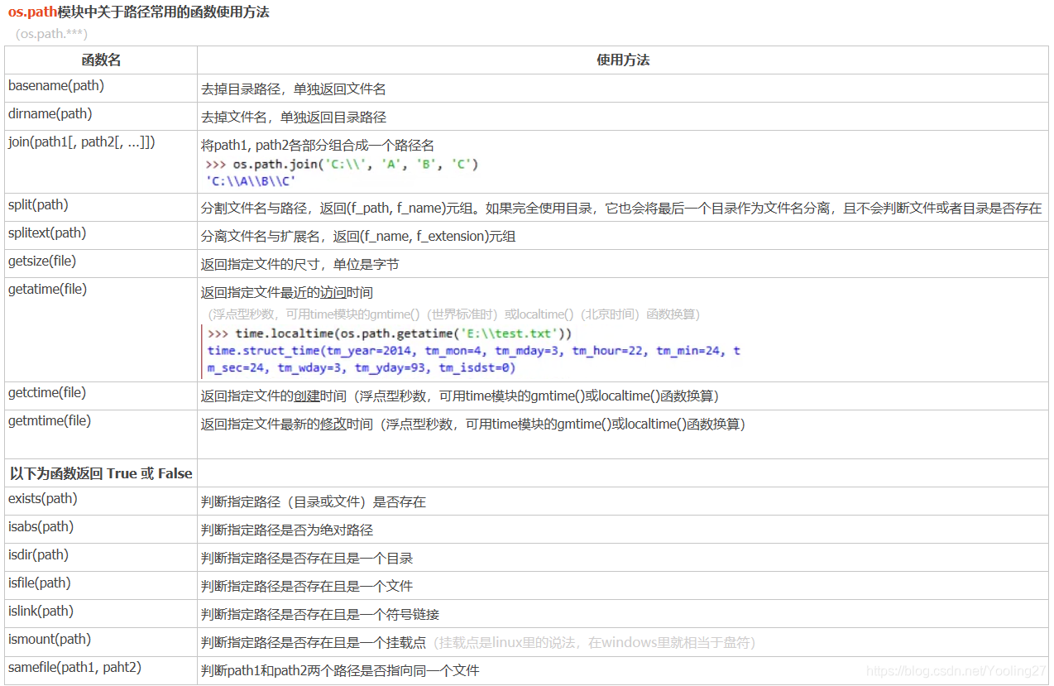Click the os.path.join code example line
The width and height of the screenshot is (1054, 686).
point(342,164)
